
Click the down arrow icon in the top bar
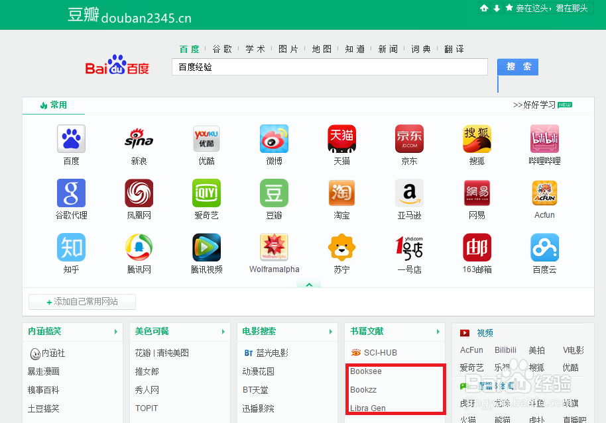point(497,8)
